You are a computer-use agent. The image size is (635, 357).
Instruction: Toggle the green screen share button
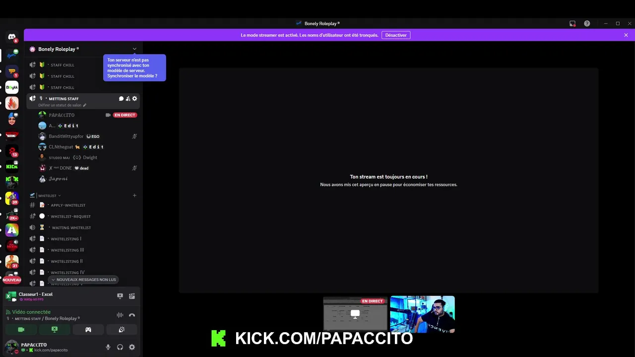[x=55, y=330]
